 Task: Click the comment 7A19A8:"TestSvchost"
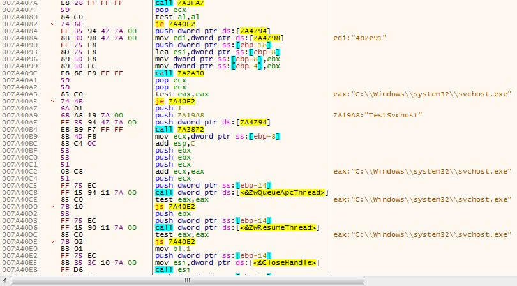pos(378,115)
